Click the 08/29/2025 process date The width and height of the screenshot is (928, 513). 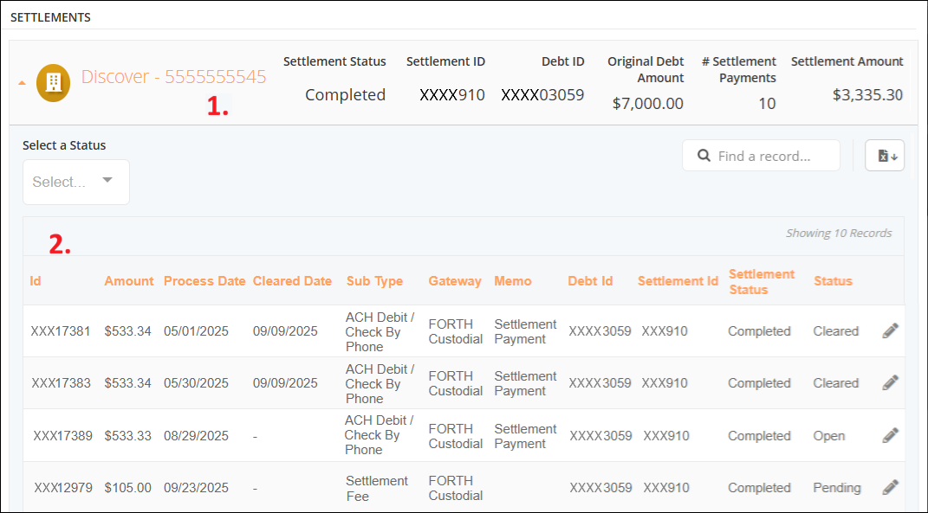tap(197, 436)
